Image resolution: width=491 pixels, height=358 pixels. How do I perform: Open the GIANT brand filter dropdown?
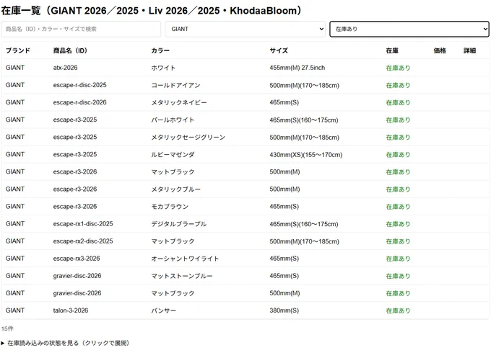[245, 29]
